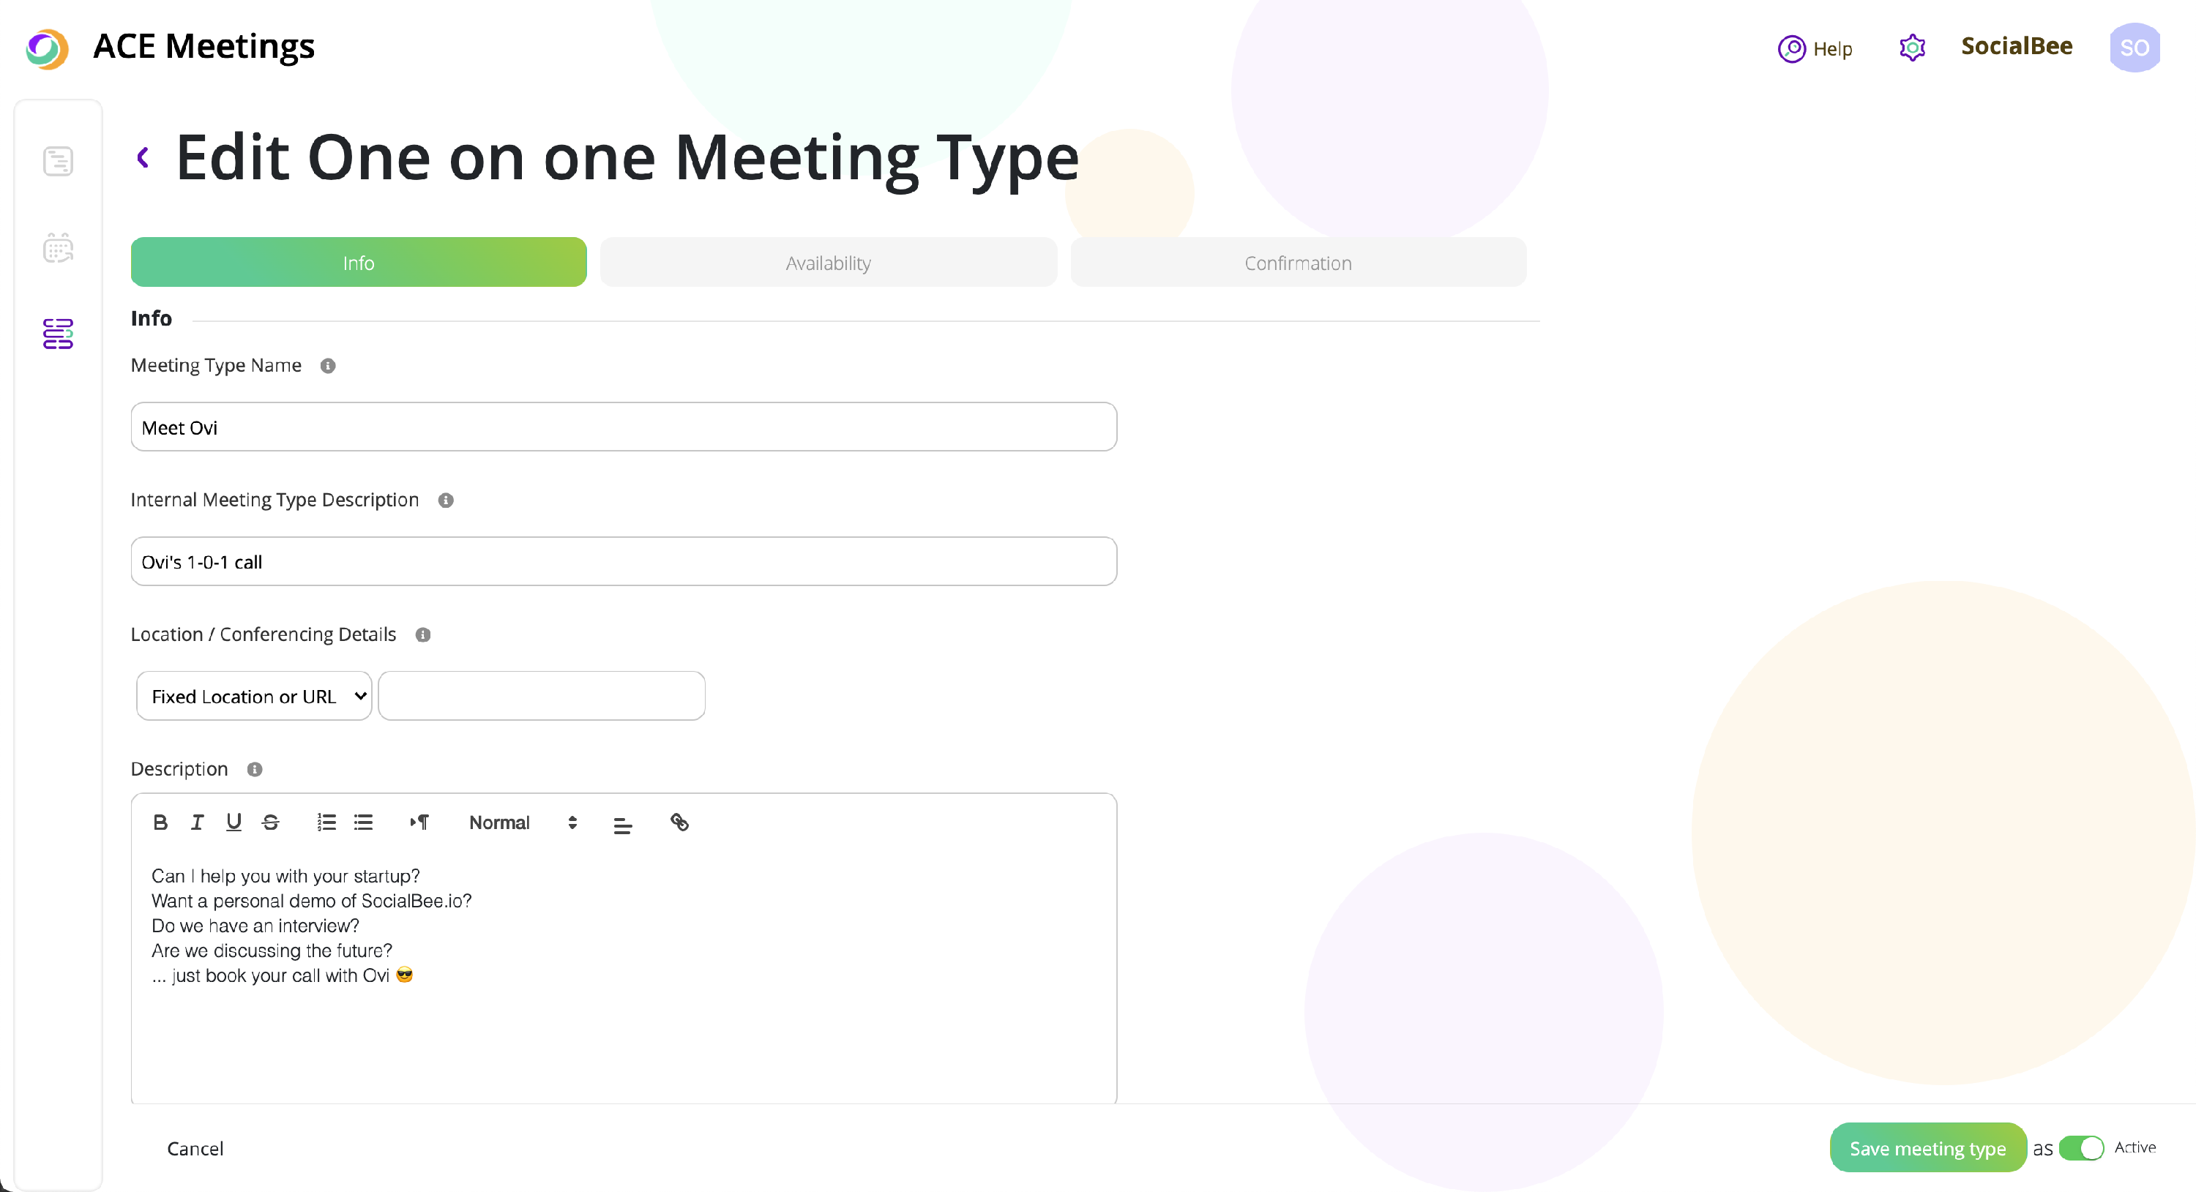The image size is (2196, 1192).
Task: Open the Fixed Location or URL dropdown
Action: pyautogui.click(x=254, y=696)
